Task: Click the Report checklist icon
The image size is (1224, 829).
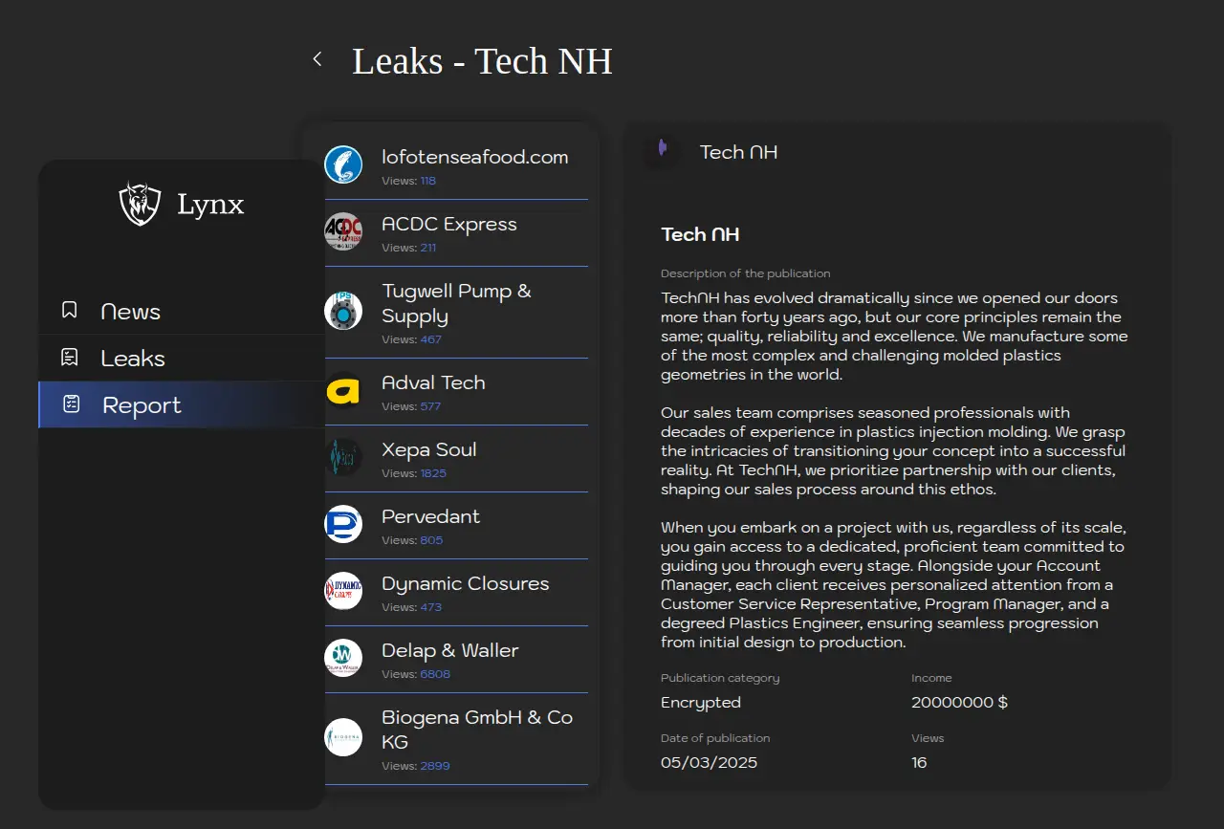Action: (72, 404)
